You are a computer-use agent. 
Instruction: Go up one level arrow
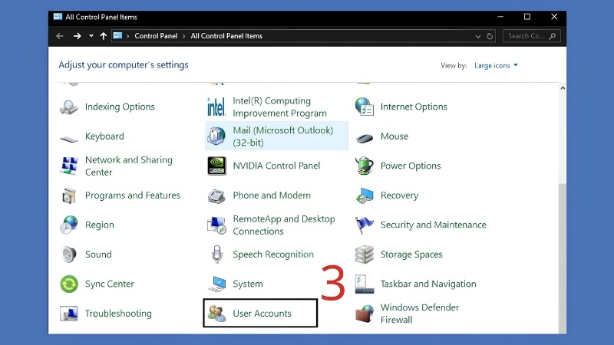tap(104, 36)
